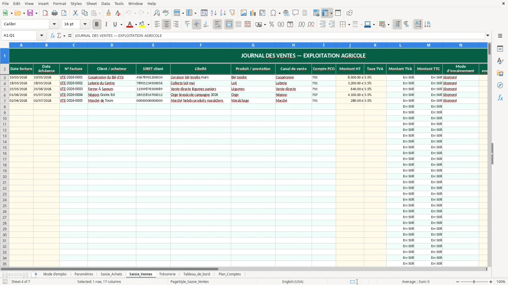
Task: Open Paste options dropdown arrow
Action: click(99, 13)
